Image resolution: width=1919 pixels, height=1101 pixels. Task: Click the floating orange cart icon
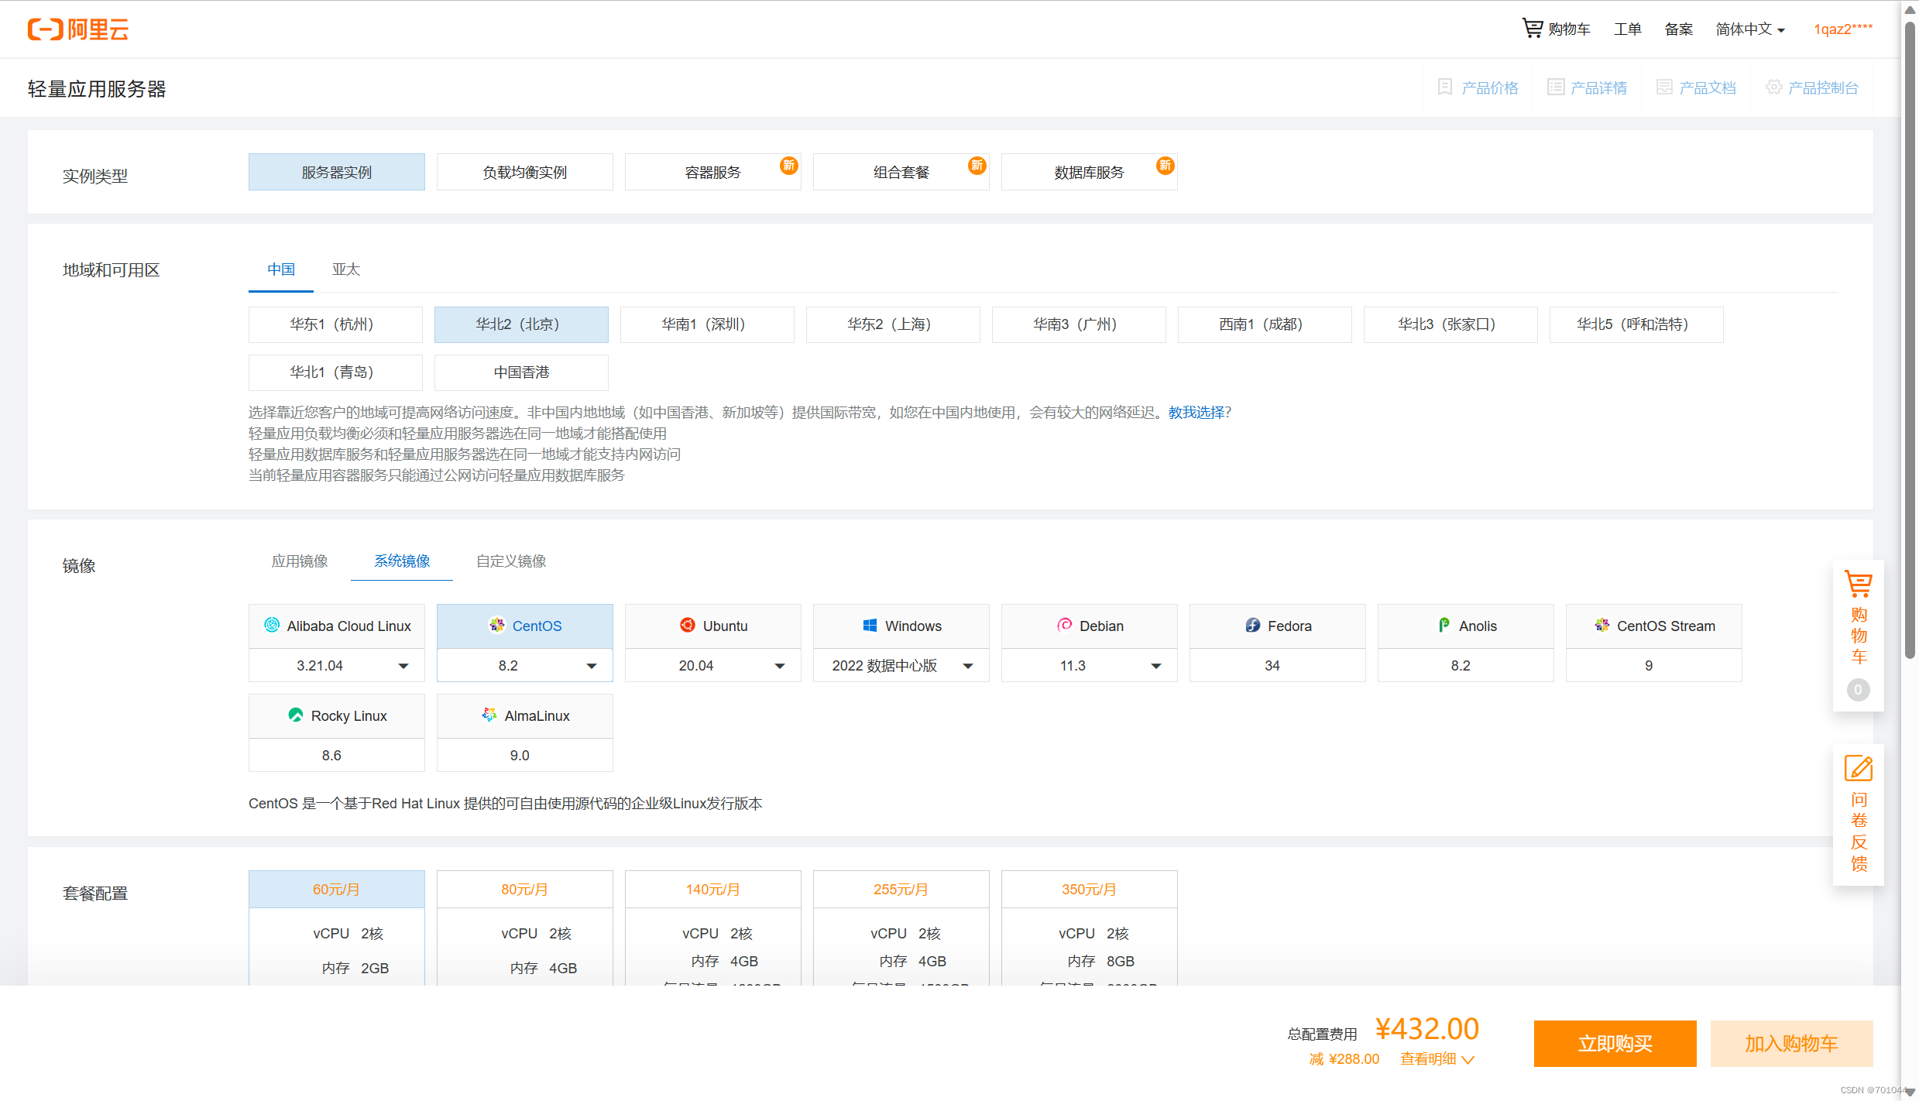pos(1858,585)
